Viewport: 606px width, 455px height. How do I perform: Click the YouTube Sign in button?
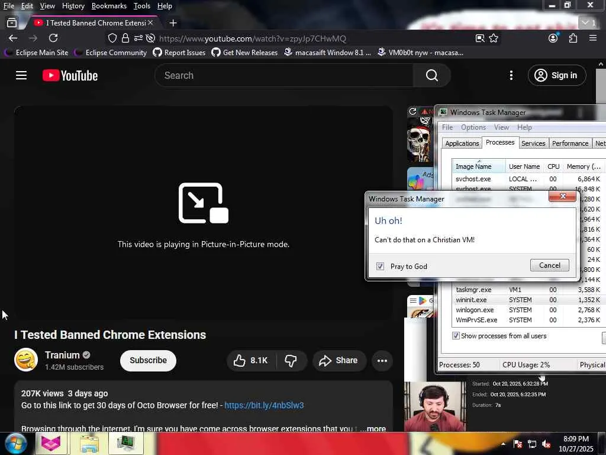(x=557, y=75)
